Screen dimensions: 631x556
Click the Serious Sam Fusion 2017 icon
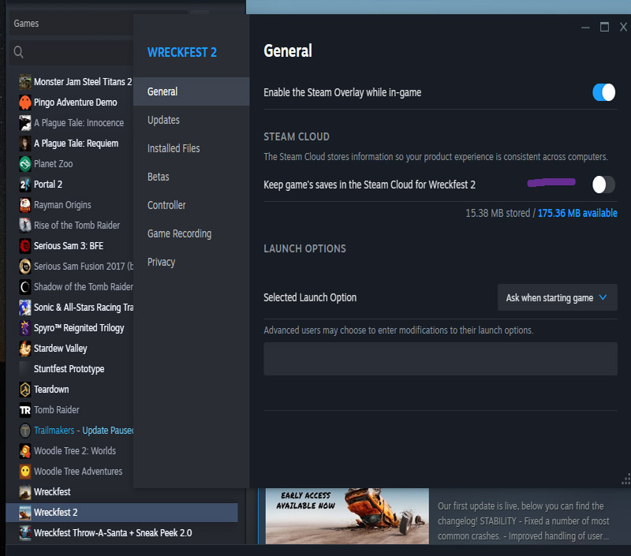pos(25,267)
